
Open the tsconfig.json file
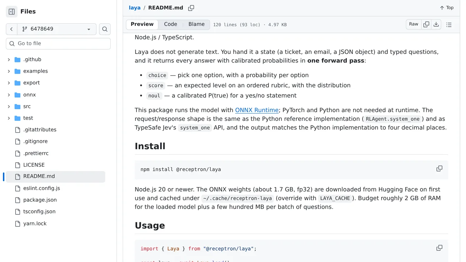click(x=39, y=212)
